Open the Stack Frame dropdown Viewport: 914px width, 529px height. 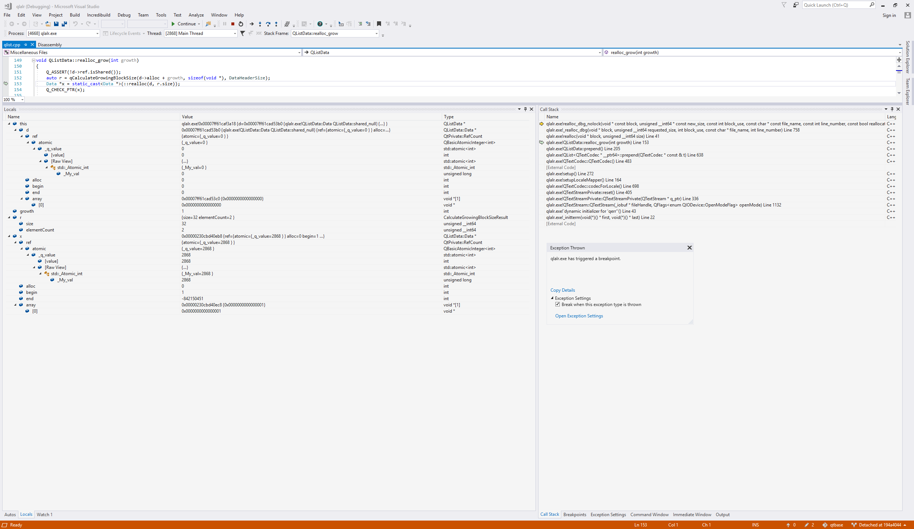pyautogui.click(x=376, y=33)
